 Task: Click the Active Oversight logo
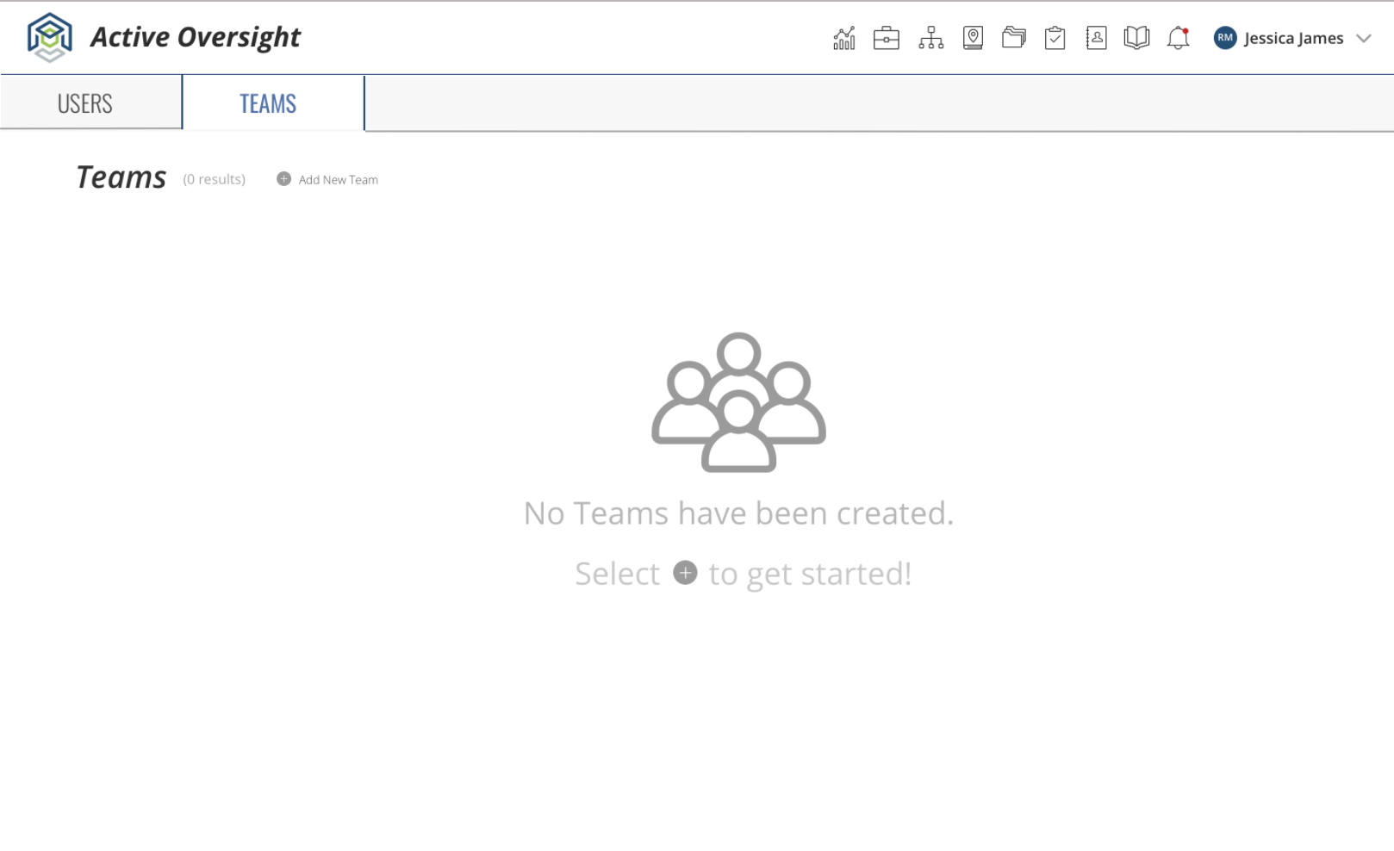coord(49,36)
